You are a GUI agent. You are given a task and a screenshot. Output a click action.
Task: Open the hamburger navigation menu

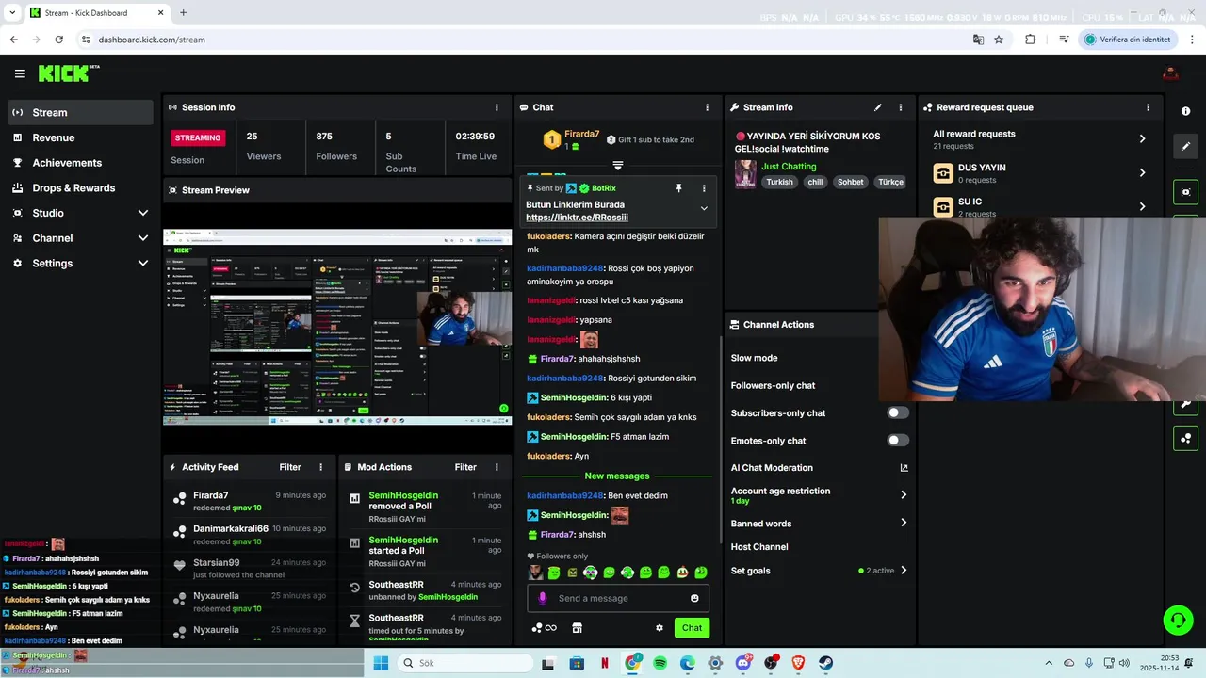[x=20, y=73]
